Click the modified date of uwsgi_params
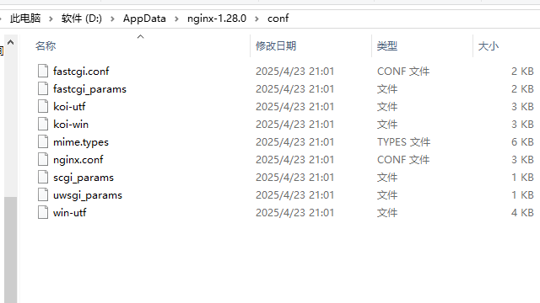Image resolution: width=540 pixels, height=303 pixels. point(294,194)
